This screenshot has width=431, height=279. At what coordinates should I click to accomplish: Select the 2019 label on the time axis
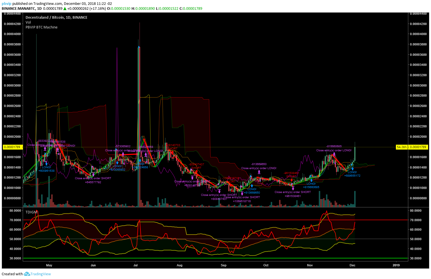(396, 265)
